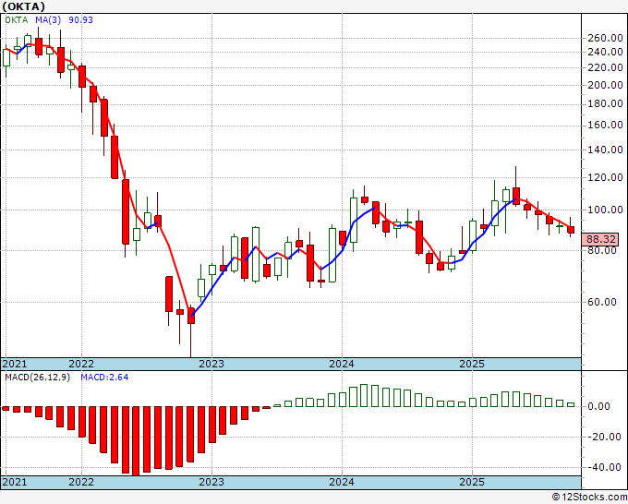This screenshot has height=504, width=628.
Task: Click 2021 on the price chart time axis
Action: [x=15, y=364]
